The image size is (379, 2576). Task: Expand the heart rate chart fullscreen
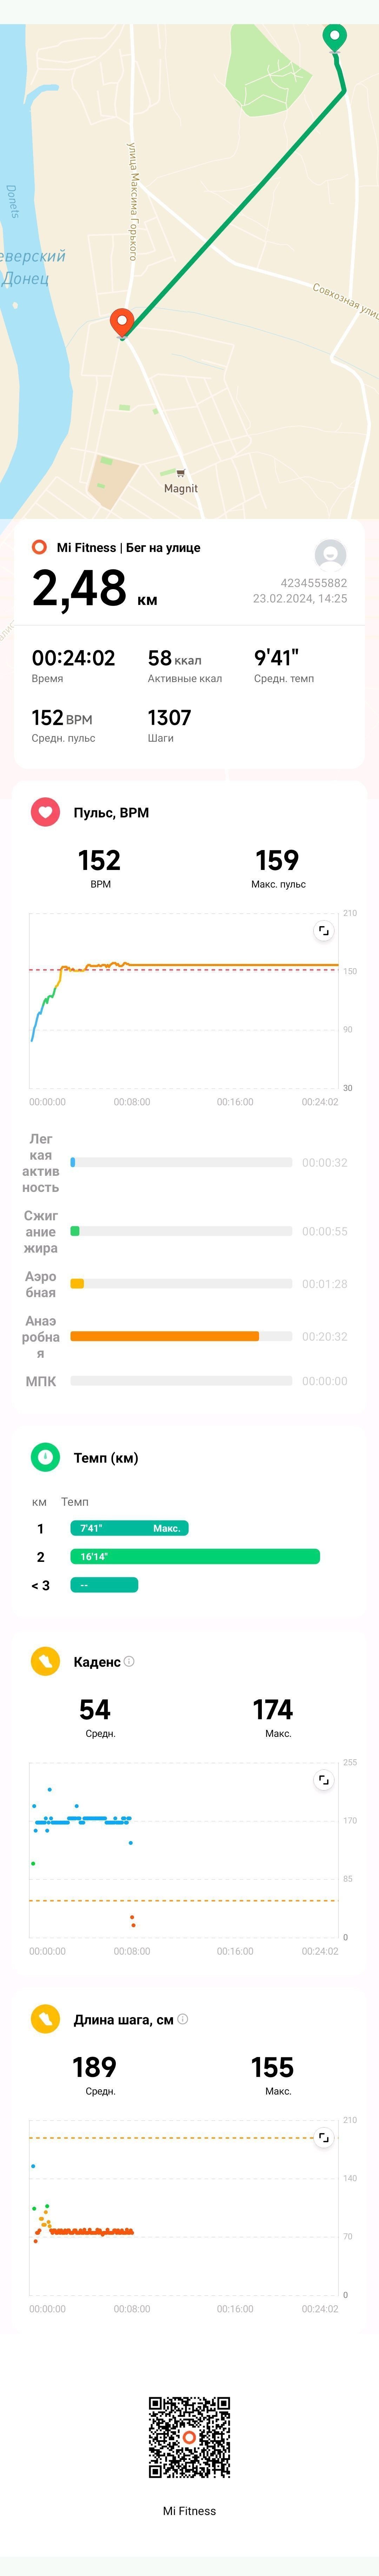[x=323, y=931]
